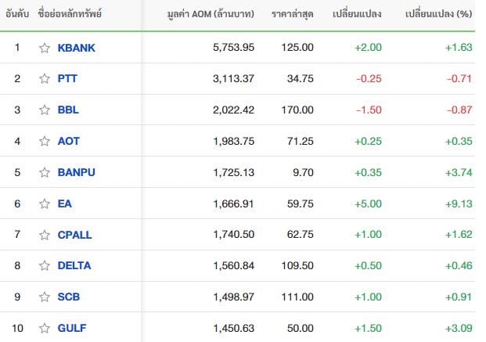Open the KBANK stock link

76,48
